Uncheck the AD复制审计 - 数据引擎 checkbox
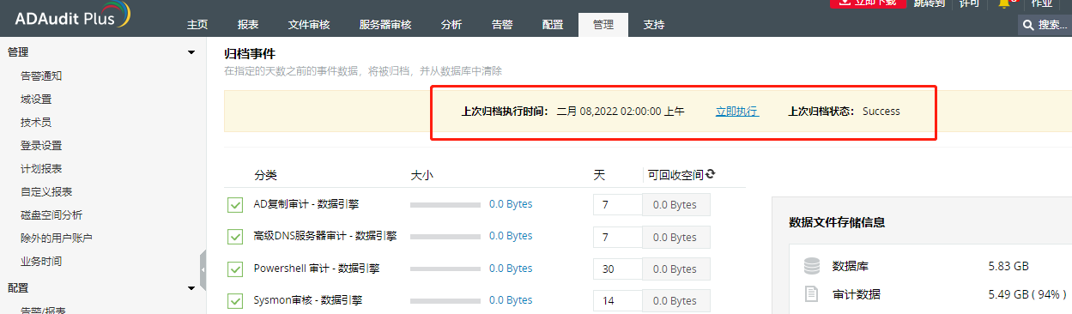This screenshot has width=1072, height=314. [235, 205]
